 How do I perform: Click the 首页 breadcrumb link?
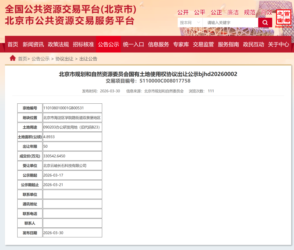tap(23, 59)
